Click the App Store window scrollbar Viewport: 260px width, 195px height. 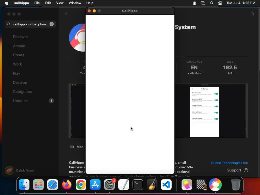[259, 40]
